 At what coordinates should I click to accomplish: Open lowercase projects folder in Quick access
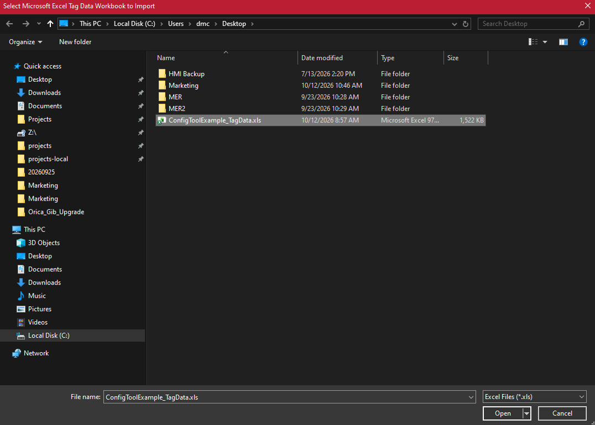(39, 145)
